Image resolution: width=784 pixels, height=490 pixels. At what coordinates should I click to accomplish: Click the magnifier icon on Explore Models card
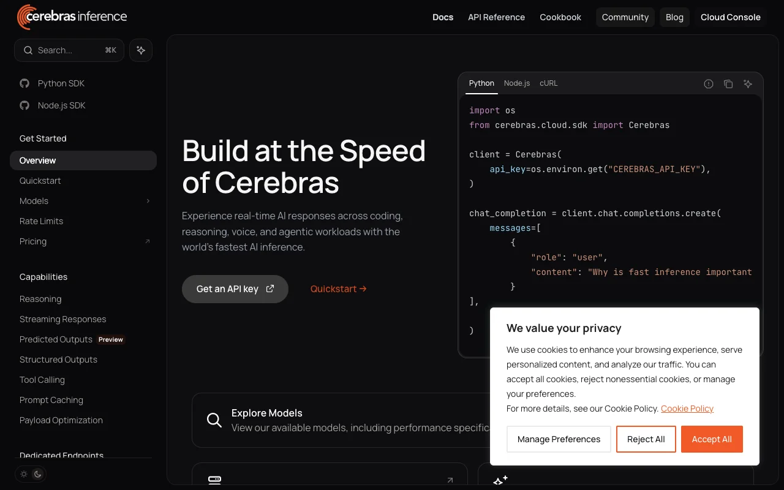[214, 420]
